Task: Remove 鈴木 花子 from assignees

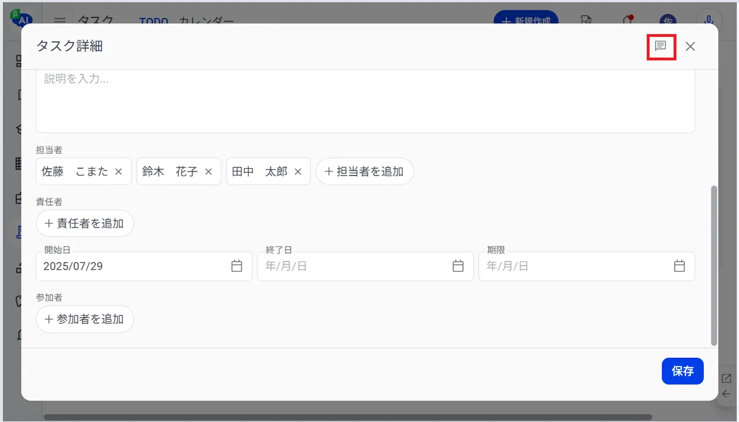Action: pos(209,171)
